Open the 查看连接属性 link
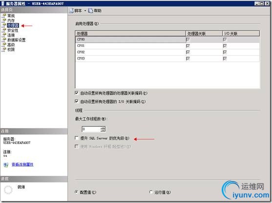Screen dimensions: 272x203 coord(22,164)
